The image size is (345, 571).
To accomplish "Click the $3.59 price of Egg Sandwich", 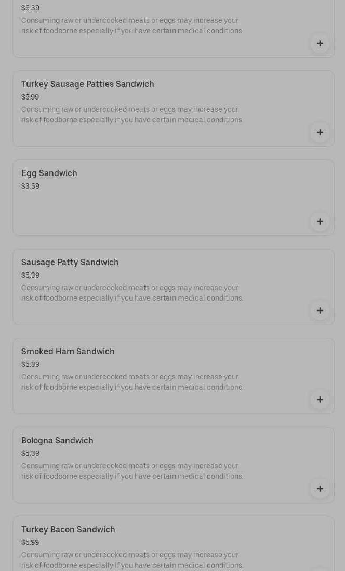I will 30,187.
